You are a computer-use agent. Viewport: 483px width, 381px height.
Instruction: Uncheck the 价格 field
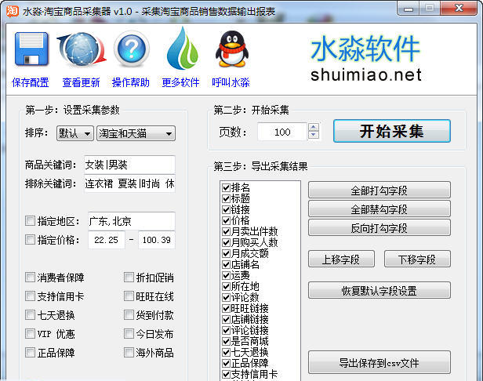226,220
